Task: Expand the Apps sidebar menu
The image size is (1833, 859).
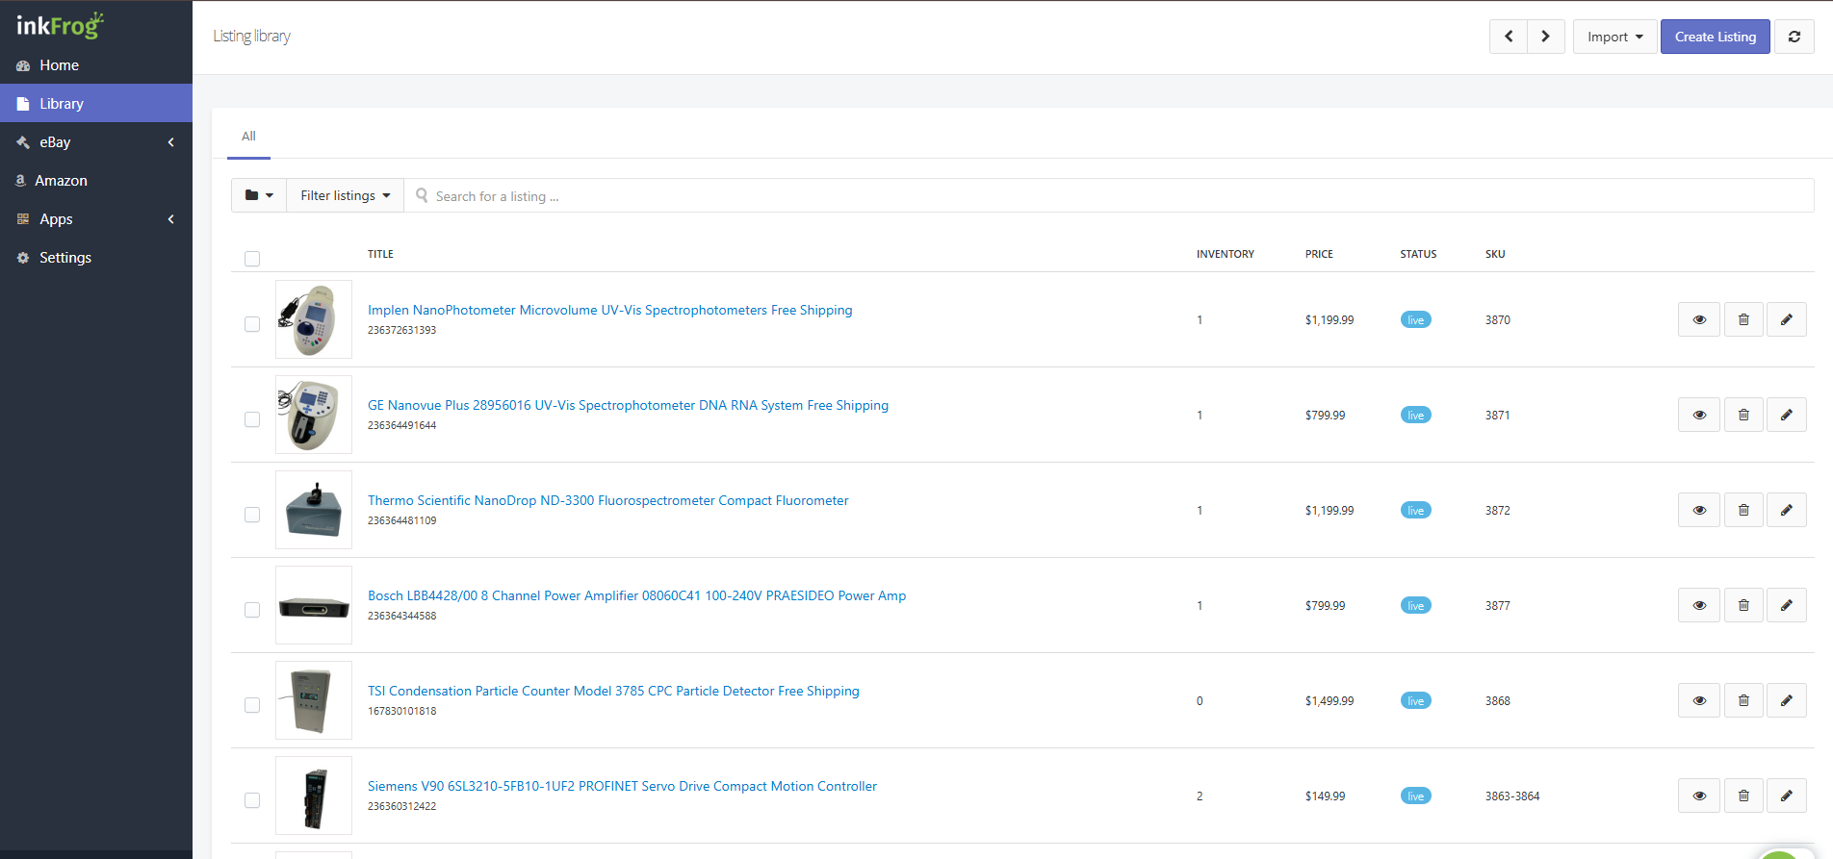Action: click(x=96, y=218)
